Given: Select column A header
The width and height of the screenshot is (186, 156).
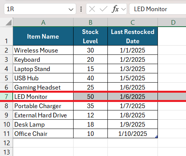Looking at the screenshot, I should [x=43, y=22].
